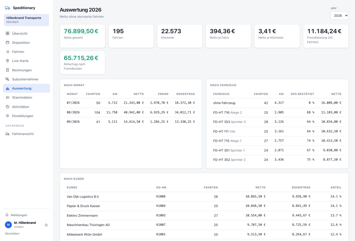
Task: Go to Disposition in the sidebar
Action: pyautogui.click(x=26, y=42)
